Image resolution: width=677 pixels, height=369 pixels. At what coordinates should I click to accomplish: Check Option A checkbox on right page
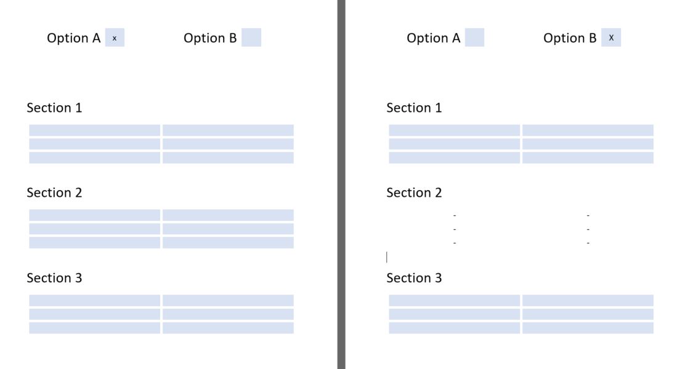click(474, 38)
